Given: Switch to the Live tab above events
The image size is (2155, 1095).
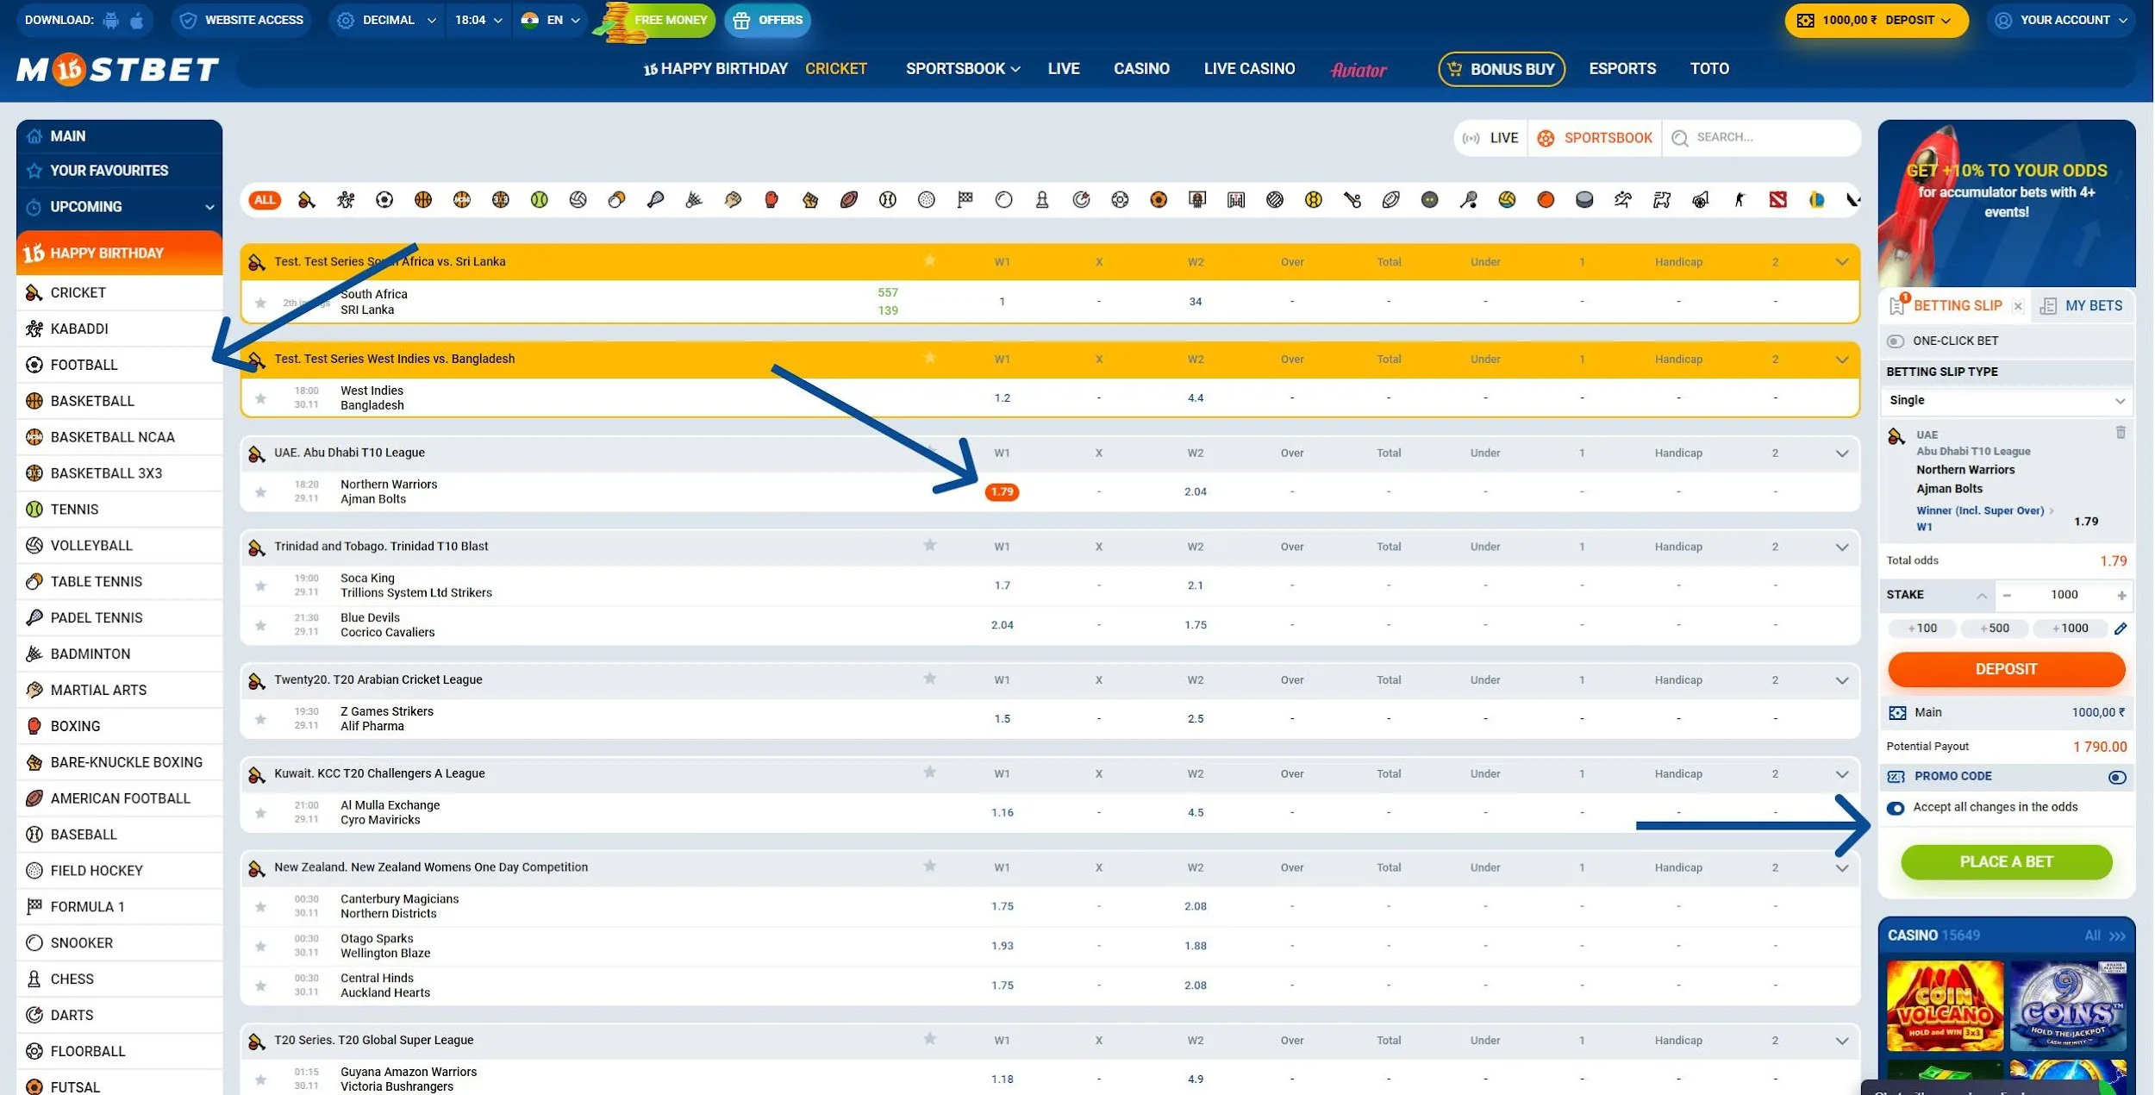Looking at the screenshot, I should 1491,138.
